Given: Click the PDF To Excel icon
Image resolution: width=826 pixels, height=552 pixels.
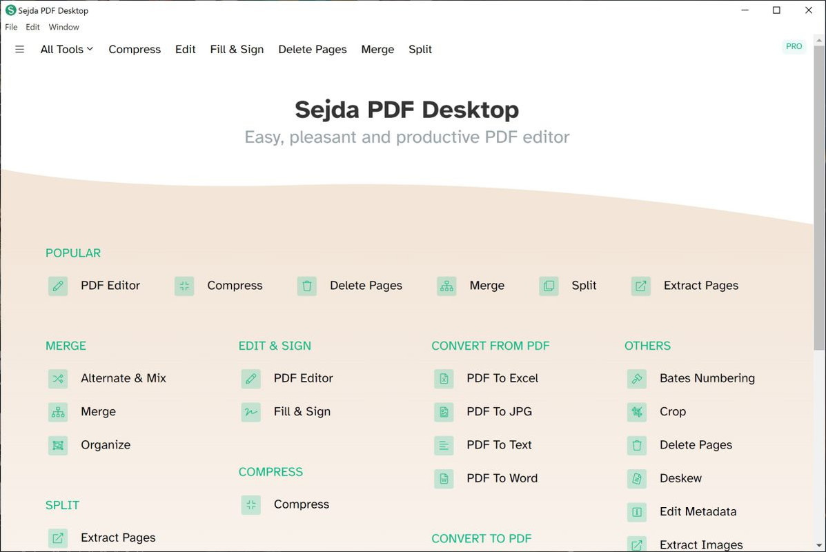Looking at the screenshot, I should tap(444, 379).
